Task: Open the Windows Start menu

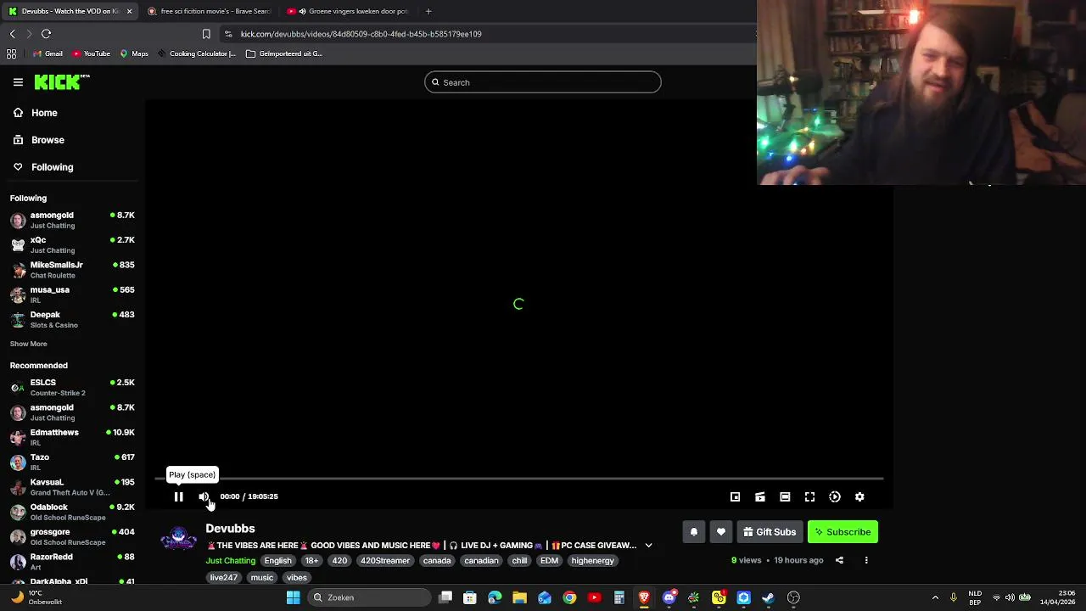Action: (x=293, y=597)
